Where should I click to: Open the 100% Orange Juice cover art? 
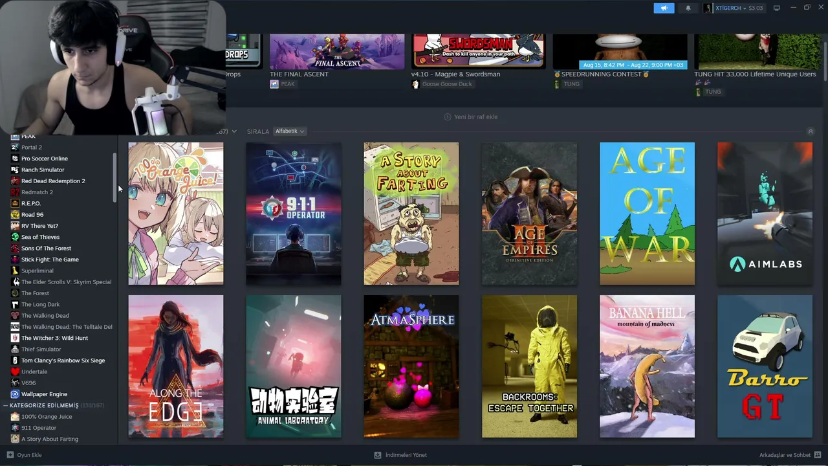pyautogui.click(x=176, y=214)
